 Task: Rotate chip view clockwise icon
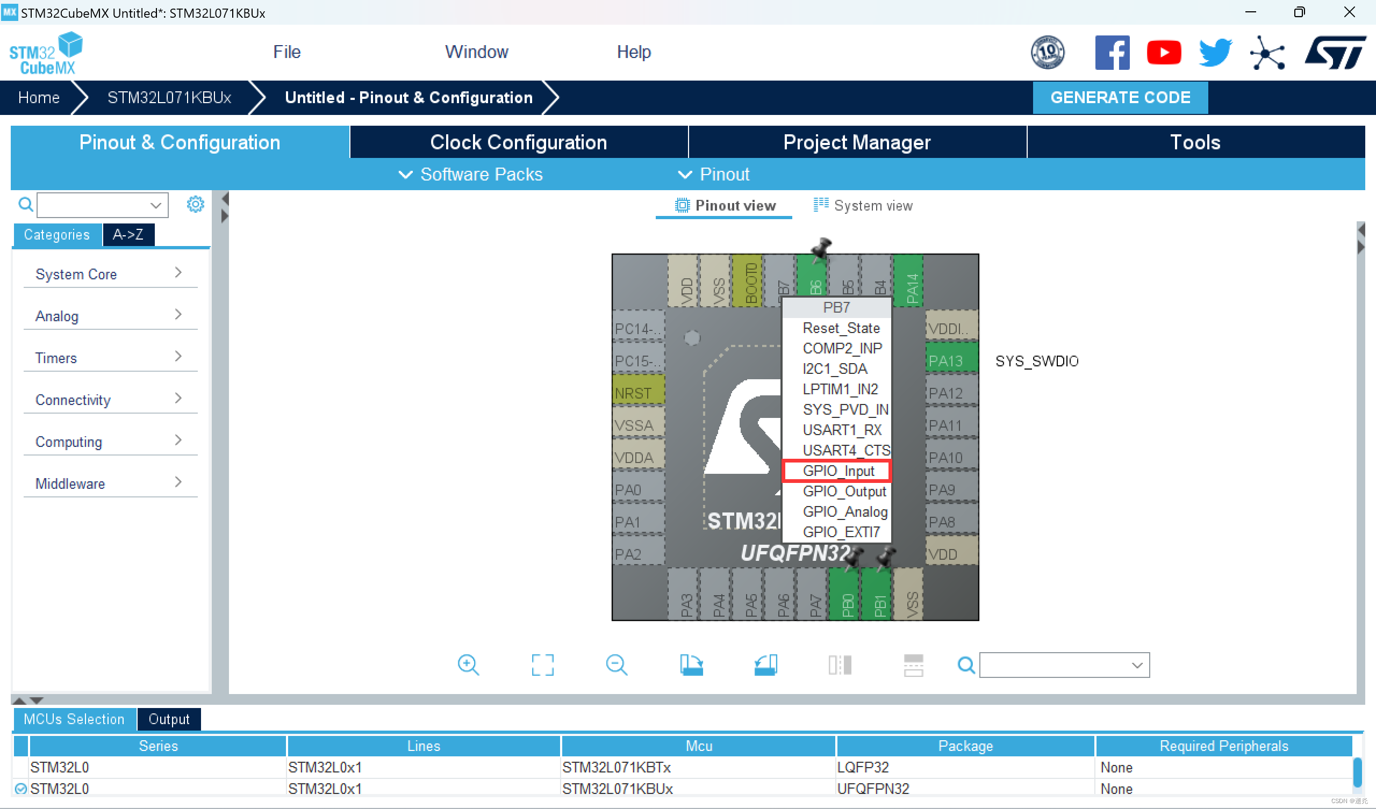click(x=691, y=665)
